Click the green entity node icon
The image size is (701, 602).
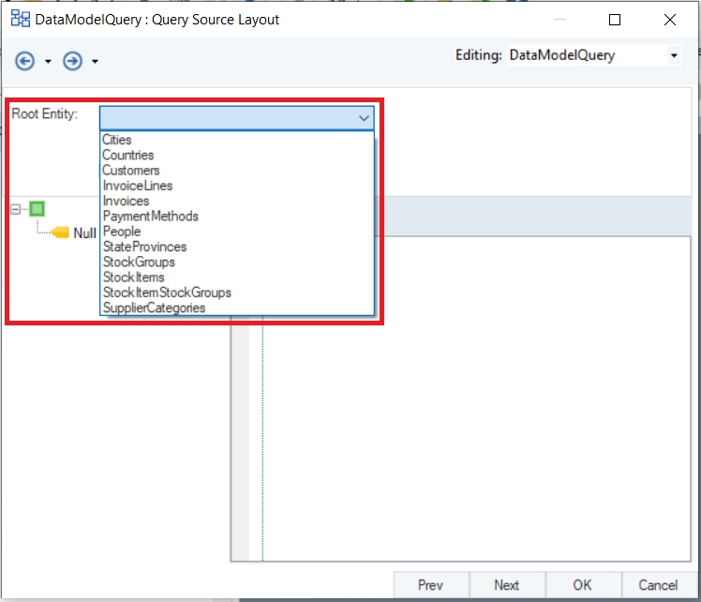point(37,209)
